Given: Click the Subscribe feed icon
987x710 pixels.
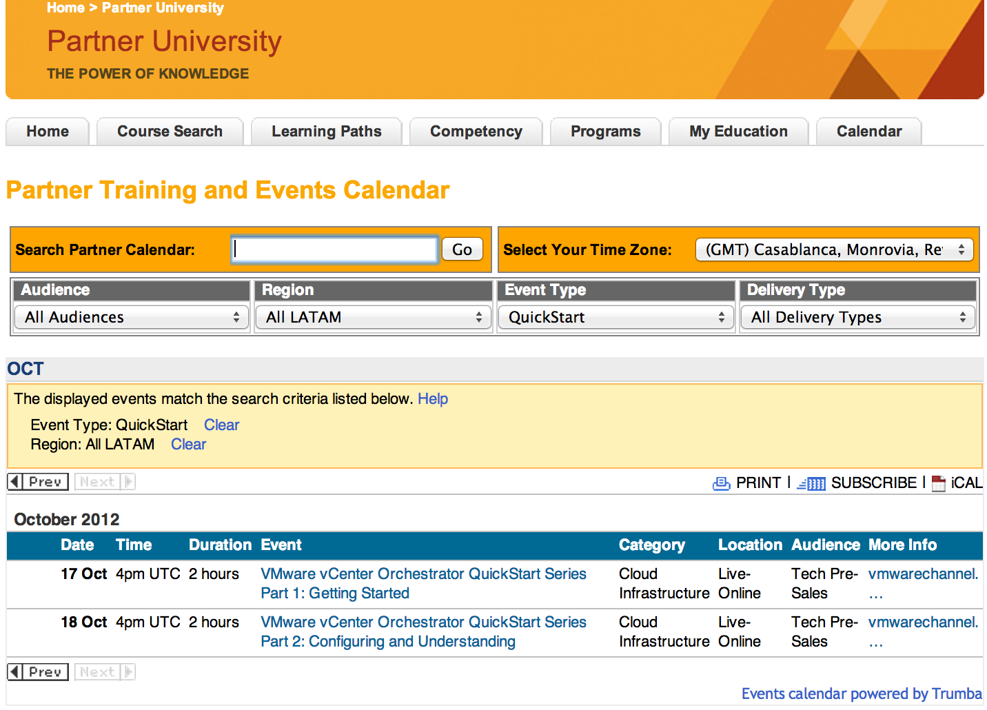Looking at the screenshot, I should point(811,483).
